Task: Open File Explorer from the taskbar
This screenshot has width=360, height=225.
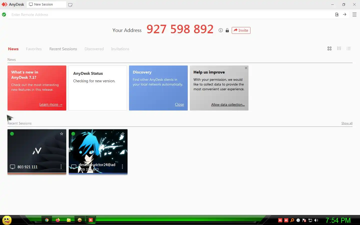Action: (x=69, y=220)
